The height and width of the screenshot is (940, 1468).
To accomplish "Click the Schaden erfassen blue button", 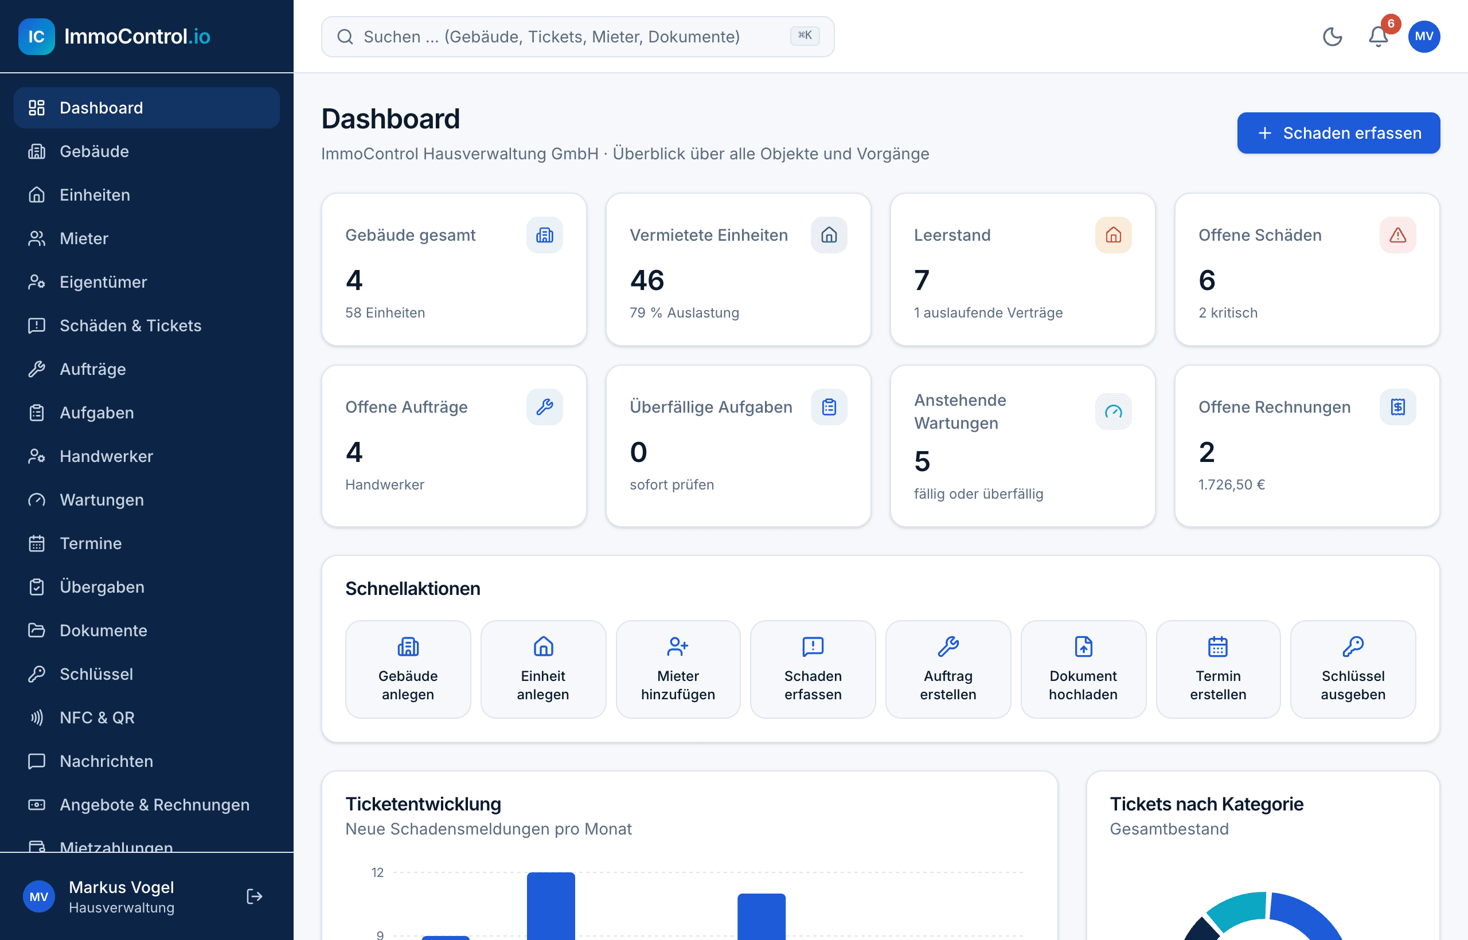I will pos(1338,133).
